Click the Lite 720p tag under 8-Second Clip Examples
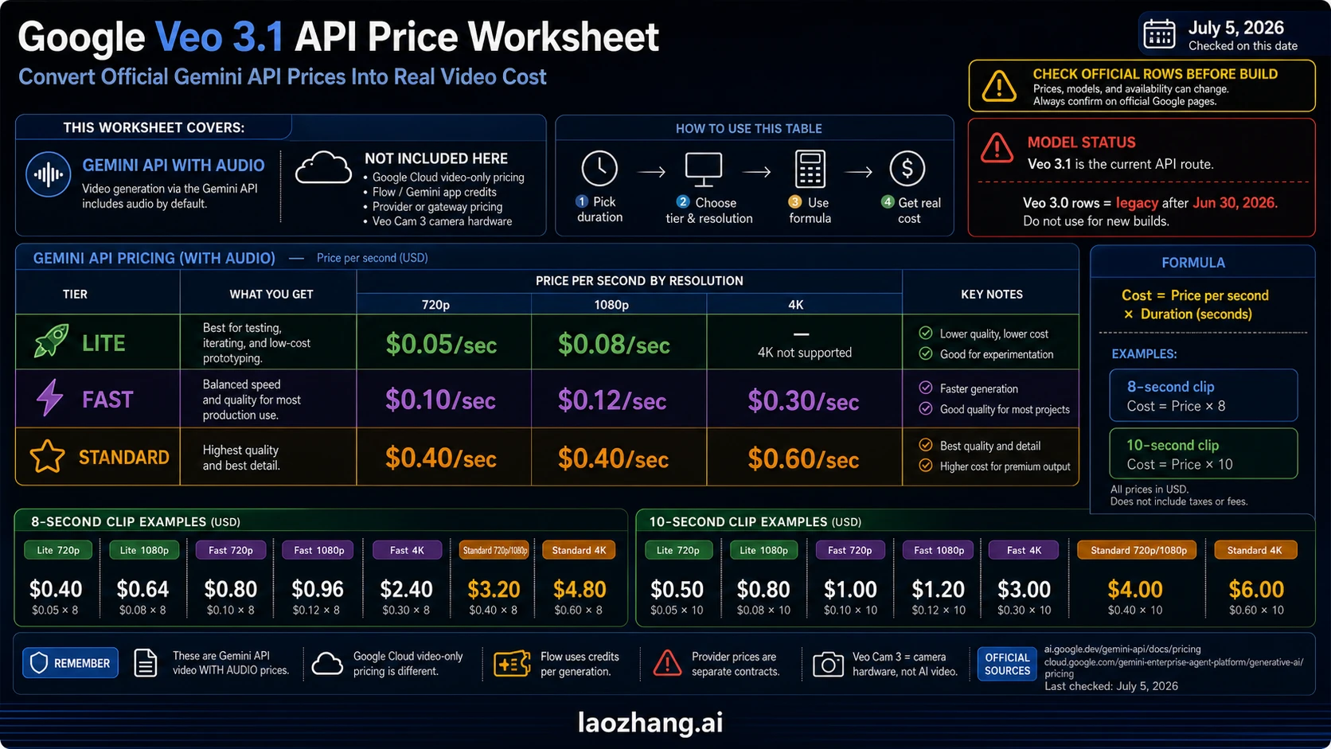The width and height of the screenshot is (1331, 749). [58, 550]
